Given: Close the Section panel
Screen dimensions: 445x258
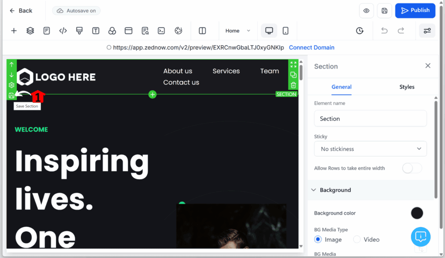Looking at the screenshot, I should click(428, 66).
